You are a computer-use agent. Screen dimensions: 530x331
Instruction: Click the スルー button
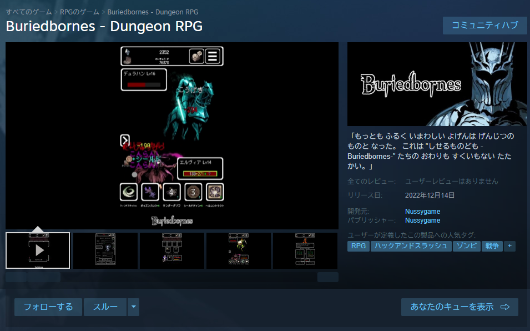click(x=105, y=307)
